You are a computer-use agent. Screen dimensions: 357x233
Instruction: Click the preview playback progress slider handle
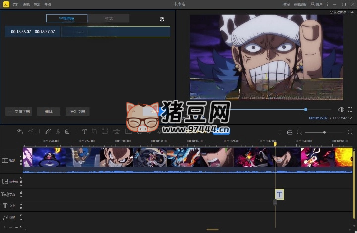click(x=305, y=109)
